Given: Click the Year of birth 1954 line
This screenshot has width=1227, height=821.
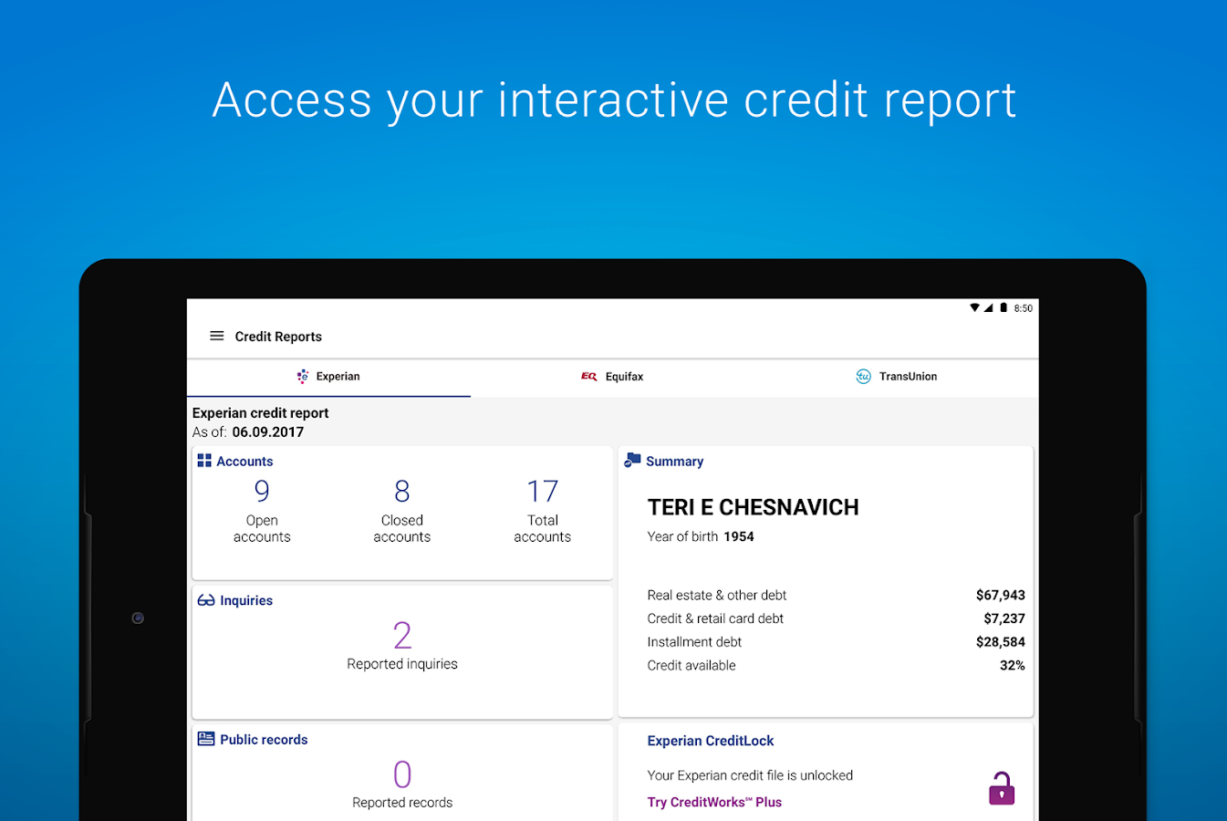Looking at the screenshot, I should [701, 536].
